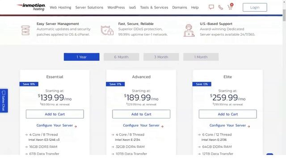Viewport: 286px width, 161px height.
Task: Click the $189.99/mo price
Action: point(141,97)
